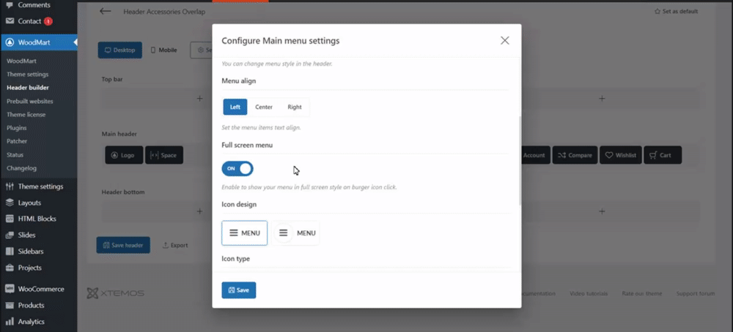733x332 pixels.
Task: Open Status submenu item
Action: (x=15, y=154)
